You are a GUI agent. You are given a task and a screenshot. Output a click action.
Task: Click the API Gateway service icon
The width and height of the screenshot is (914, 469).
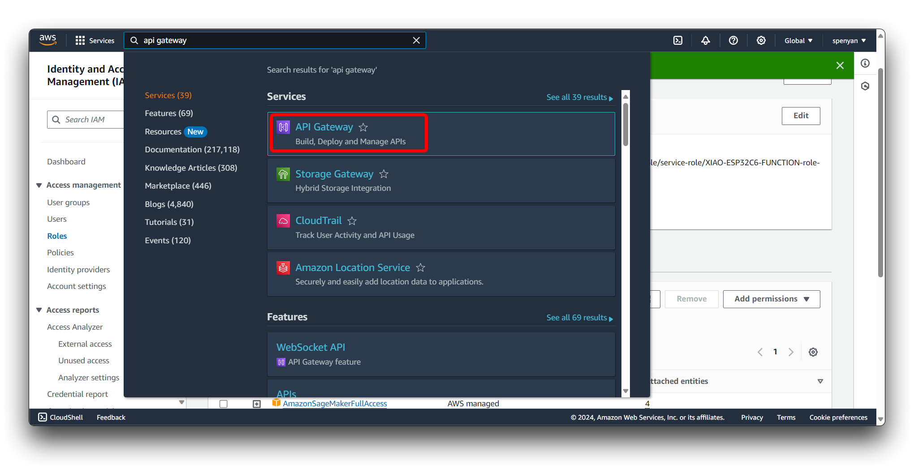pos(283,127)
